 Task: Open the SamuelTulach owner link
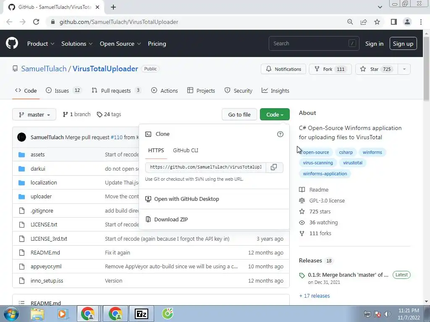pyautogui.click(x=44, y=69)
